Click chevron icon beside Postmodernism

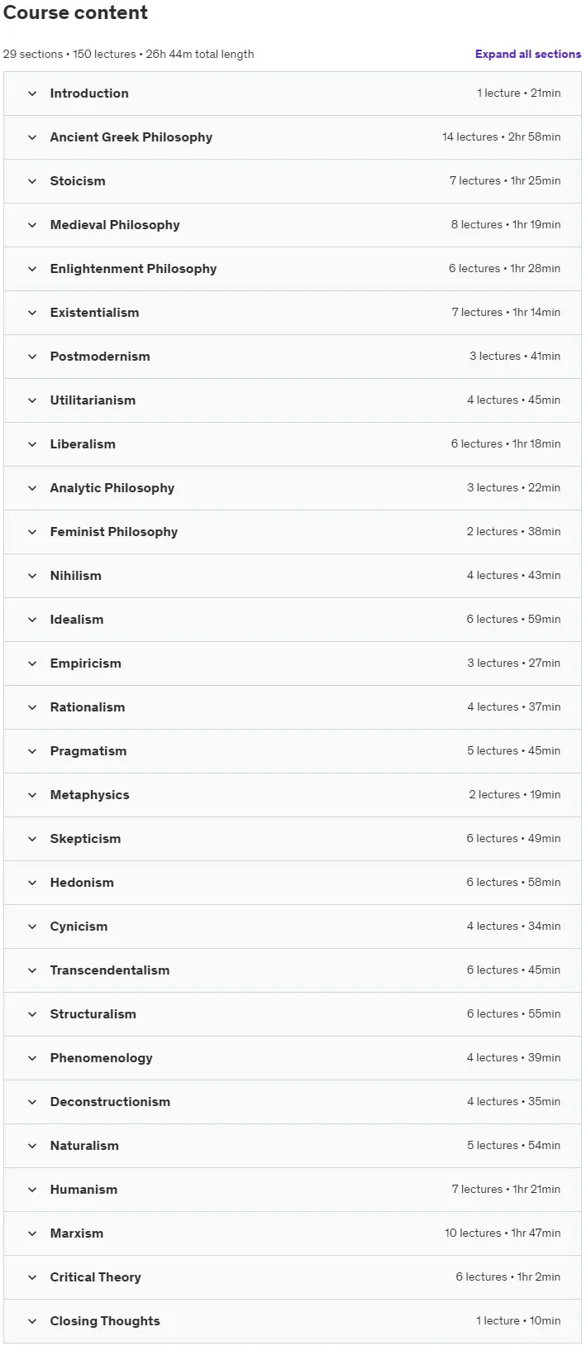click(x=32, y=357)
